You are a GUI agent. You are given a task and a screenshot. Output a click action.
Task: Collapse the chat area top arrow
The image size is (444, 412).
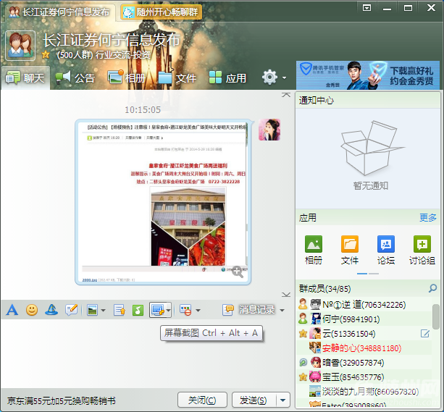click(286, 95)
